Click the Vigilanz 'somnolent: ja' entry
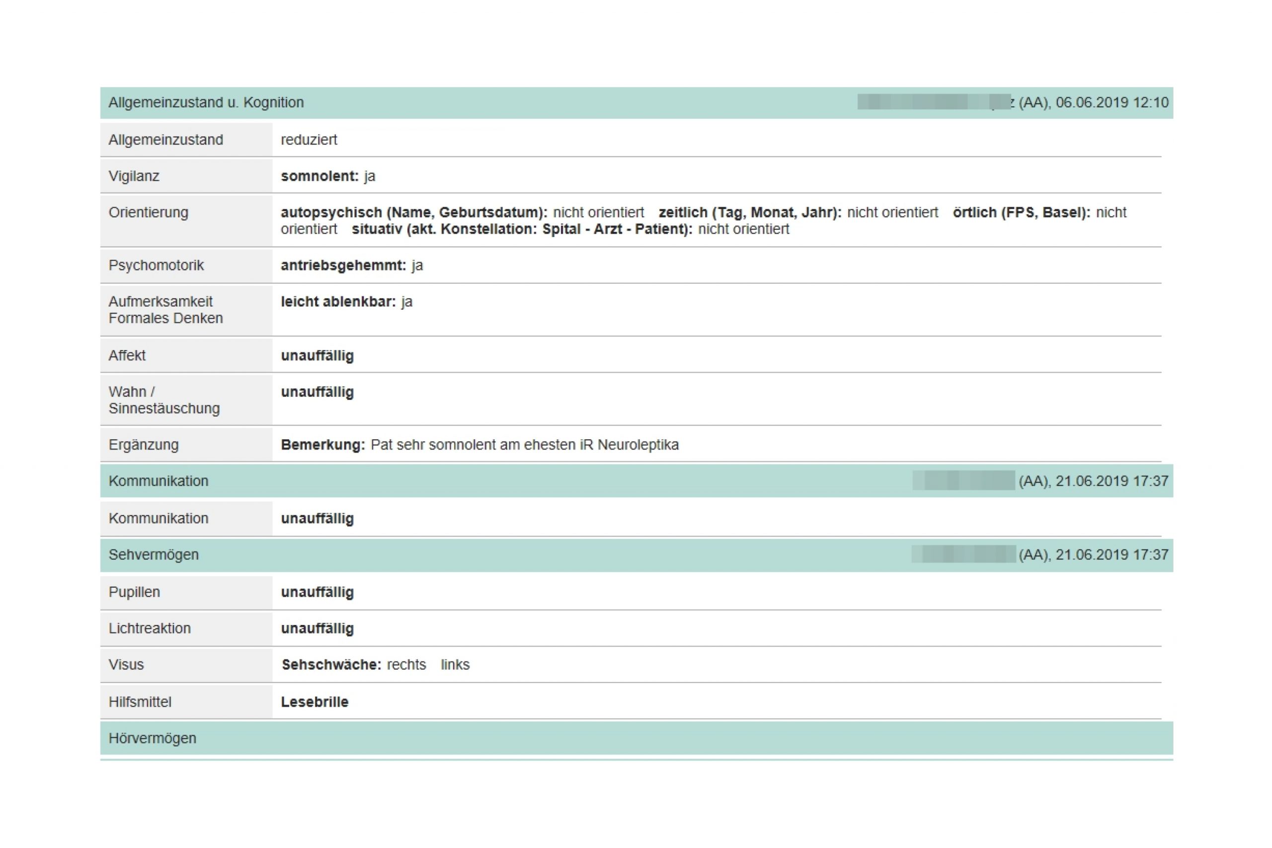 click(x=328, y=176)
